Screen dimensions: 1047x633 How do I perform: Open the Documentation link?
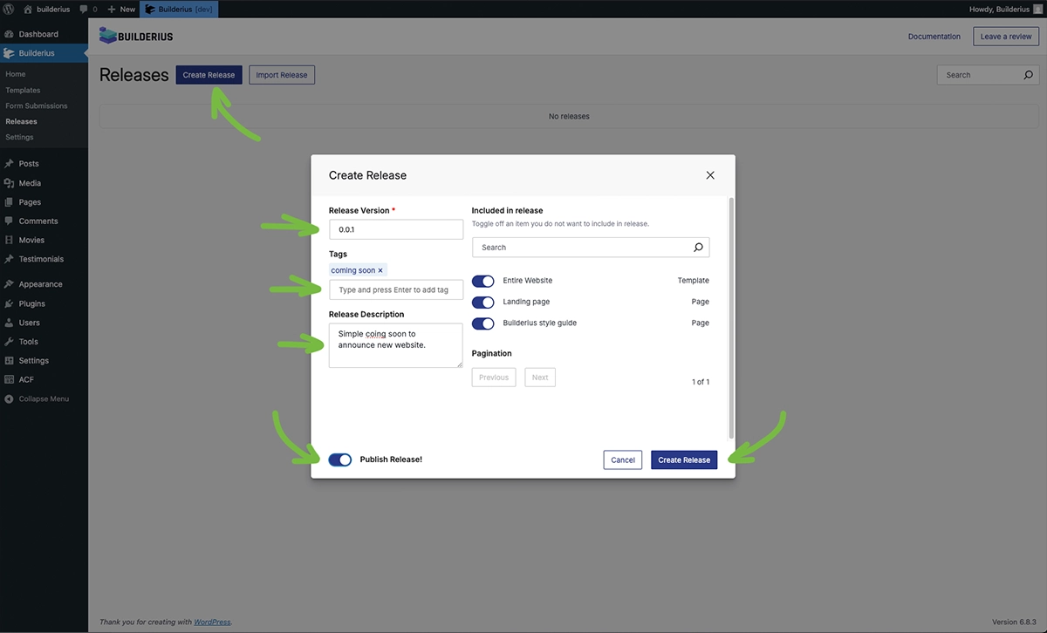pos(934,37)
